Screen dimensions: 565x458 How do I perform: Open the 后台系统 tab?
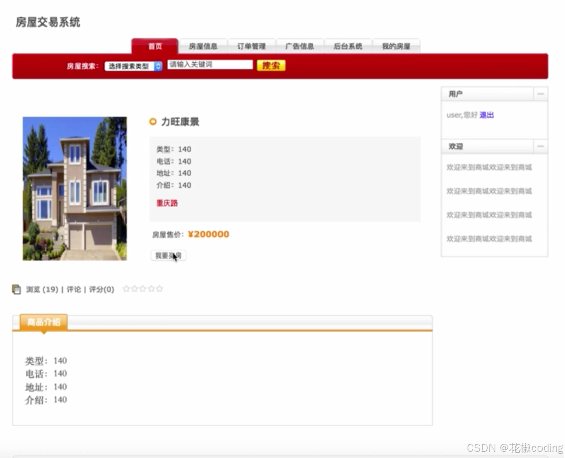click(348, 46)
